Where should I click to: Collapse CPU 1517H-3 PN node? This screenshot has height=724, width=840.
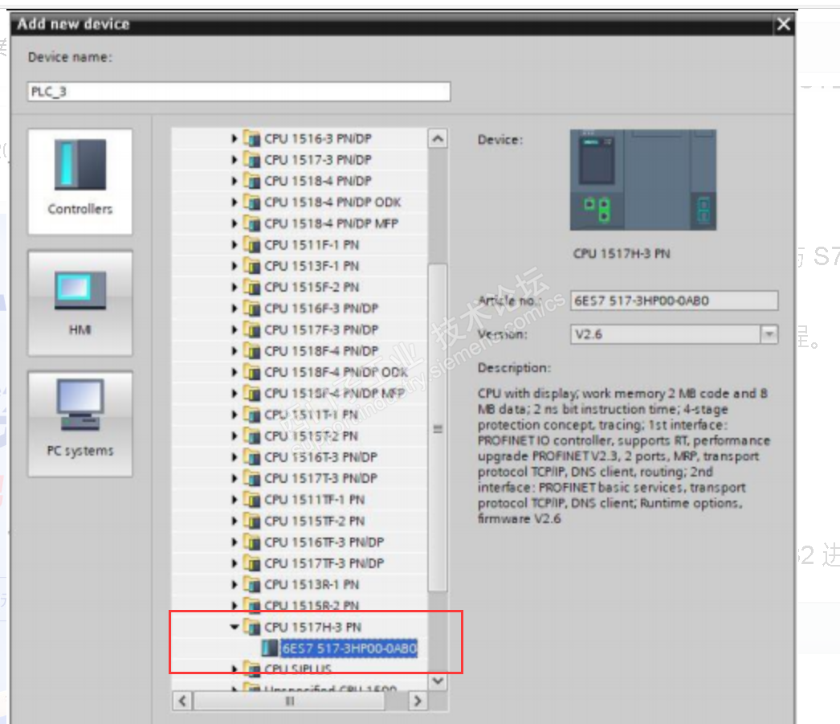pos(234,627)
